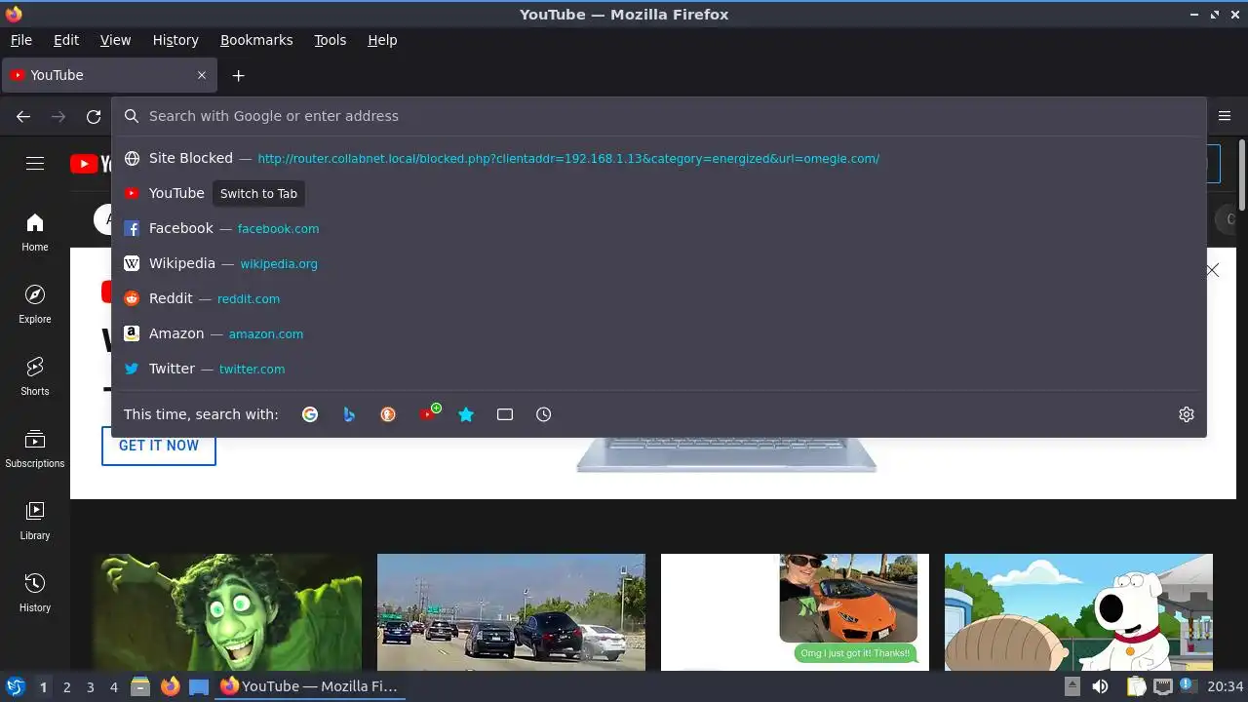1248x702 pixels.
Task: Open Library in YouTube sidebar
Action: click(x=35, y=521)
